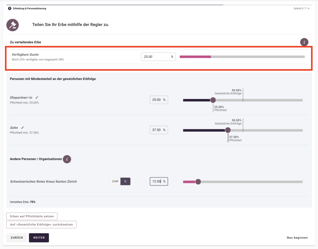Expand the Schritt 5 / 7 step dropdown
Image resolution: width=318 pixels, height=249 pixels.
tap(301, 8)
